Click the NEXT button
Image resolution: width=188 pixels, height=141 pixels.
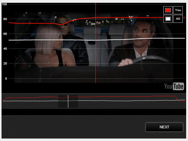coord(164,127)
